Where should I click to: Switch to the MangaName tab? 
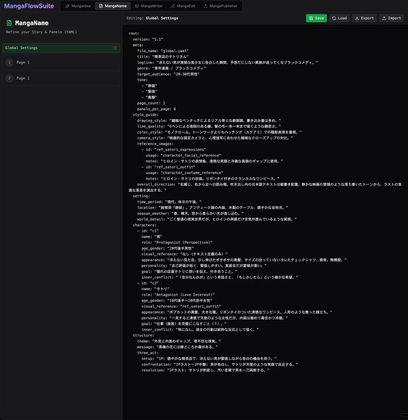pyautogui.click(x=113, y=6)
